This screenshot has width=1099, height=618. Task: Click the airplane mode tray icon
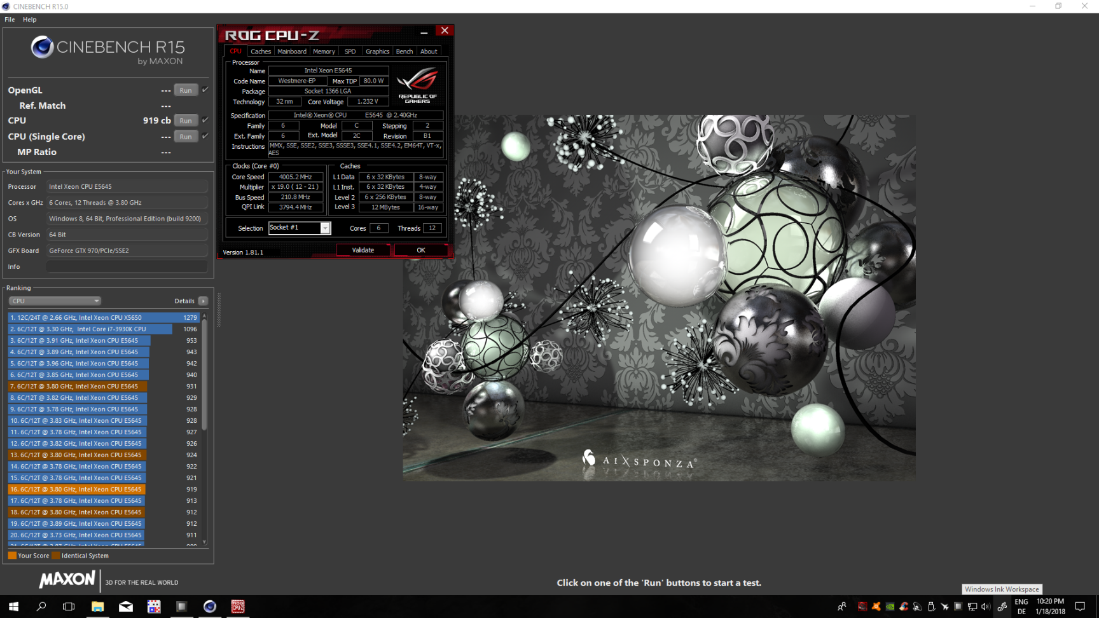[945, 607]
